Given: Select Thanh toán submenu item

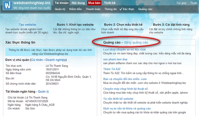Looking at the screenshot, I should coord(93,9).
